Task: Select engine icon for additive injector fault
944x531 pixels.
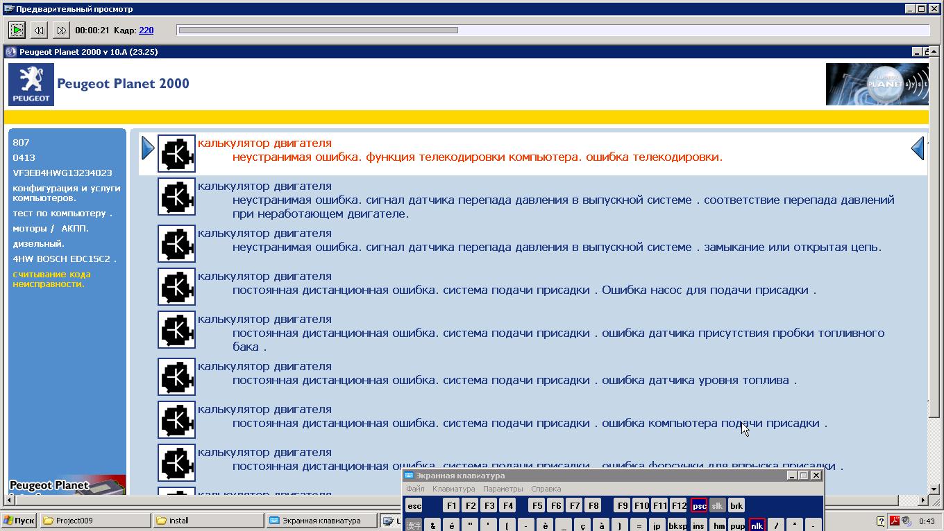Action: (176, 462)
